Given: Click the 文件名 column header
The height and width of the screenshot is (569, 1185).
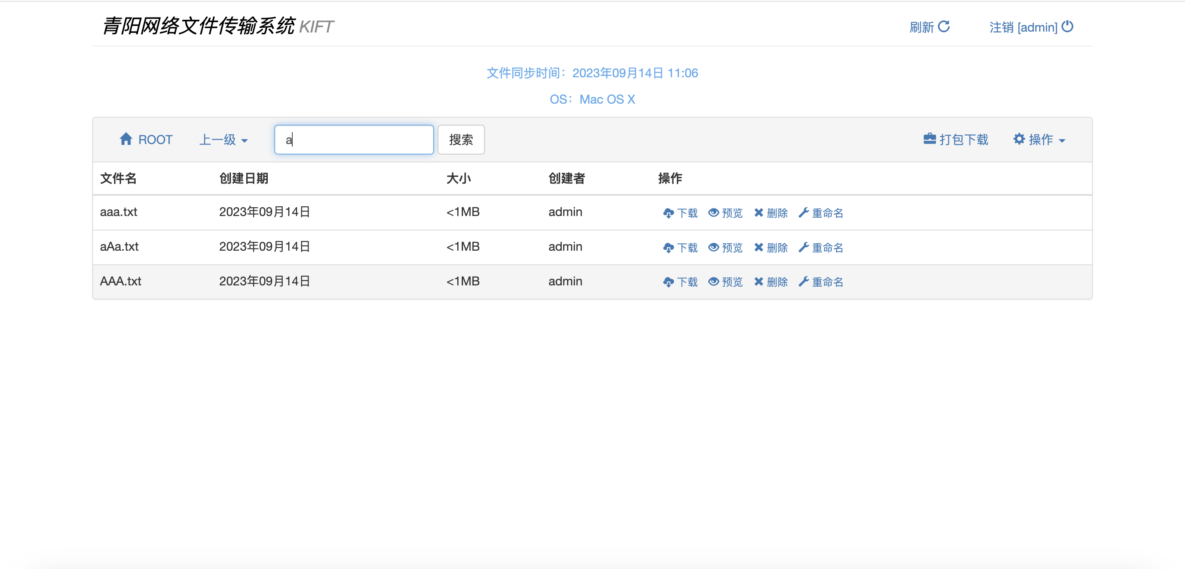Looking at the screenshot, I should [118, 178].
